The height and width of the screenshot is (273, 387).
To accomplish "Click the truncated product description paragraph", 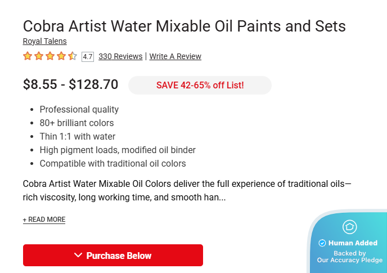I will [187, 191].
